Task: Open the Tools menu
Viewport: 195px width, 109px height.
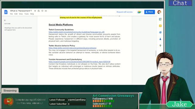Action: [x=27, y=14]
